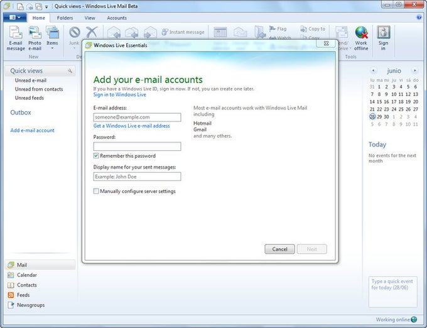Click the Forward envelope icon

(x=150, y=32)
